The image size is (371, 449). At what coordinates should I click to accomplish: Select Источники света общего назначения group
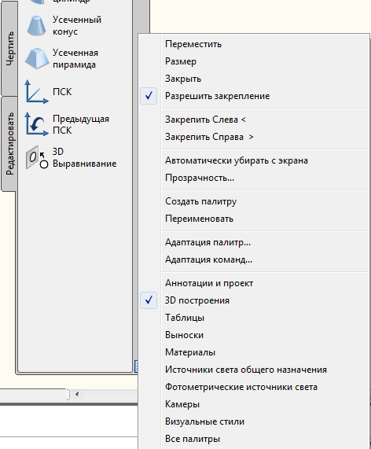(253, 370)
